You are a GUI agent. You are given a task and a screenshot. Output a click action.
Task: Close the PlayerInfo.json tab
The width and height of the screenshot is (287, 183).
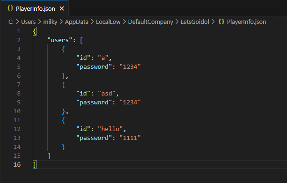click(x=62, y=8)
